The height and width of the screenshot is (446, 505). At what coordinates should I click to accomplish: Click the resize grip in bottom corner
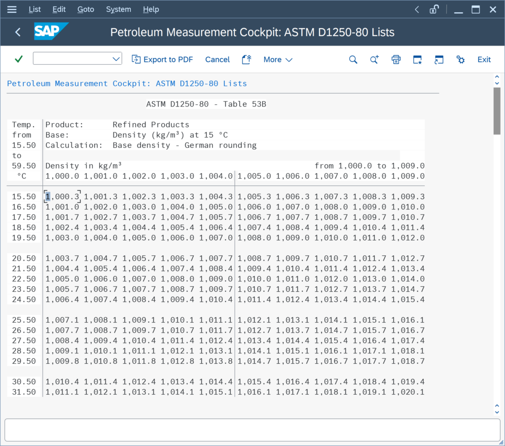[501, 443]
